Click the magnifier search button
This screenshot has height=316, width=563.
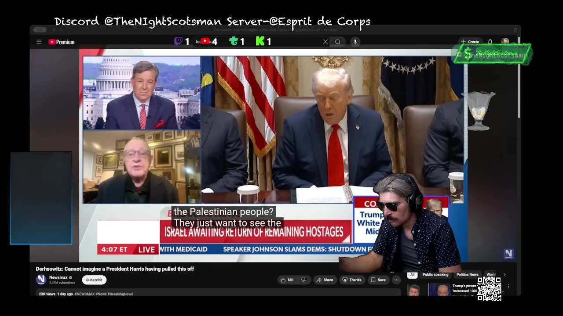(337, 42)
